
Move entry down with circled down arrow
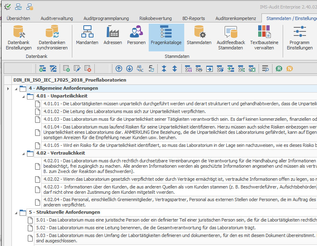pyautogui.click(x=129, y=69)
